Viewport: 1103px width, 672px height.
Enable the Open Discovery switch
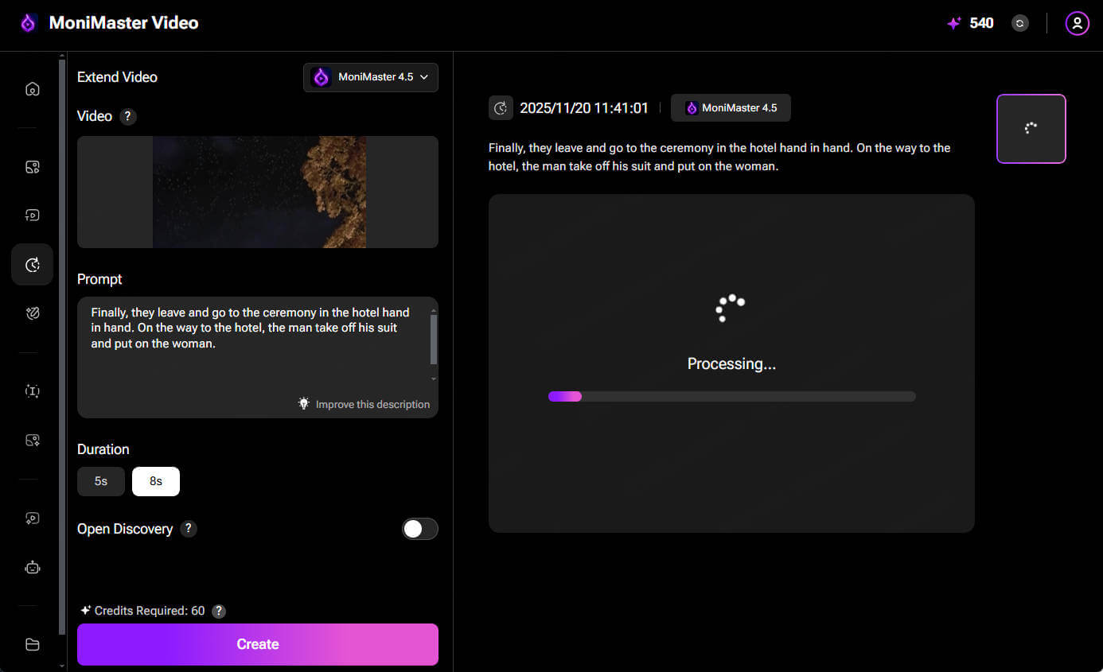(419, 528)
